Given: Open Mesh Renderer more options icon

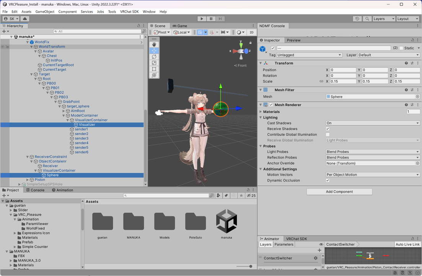Looking at the screenshot, I should click(x=418, y=105).
